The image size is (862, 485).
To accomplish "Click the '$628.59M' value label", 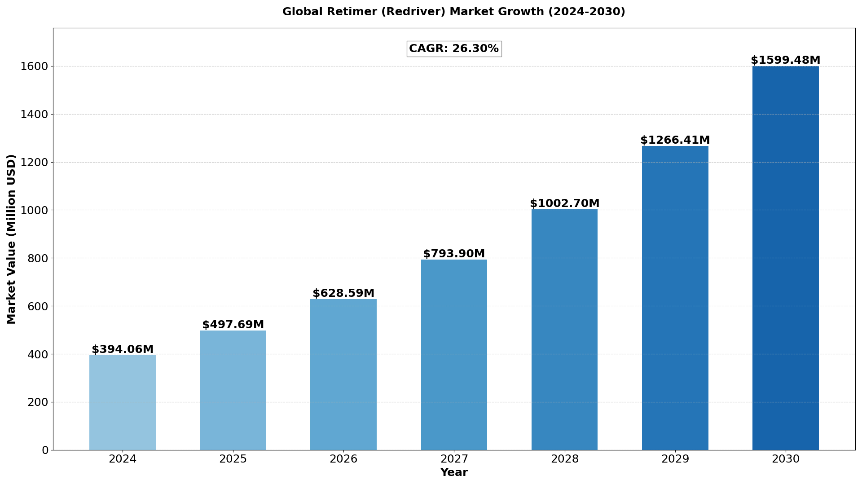I will [x=343, y=293].
